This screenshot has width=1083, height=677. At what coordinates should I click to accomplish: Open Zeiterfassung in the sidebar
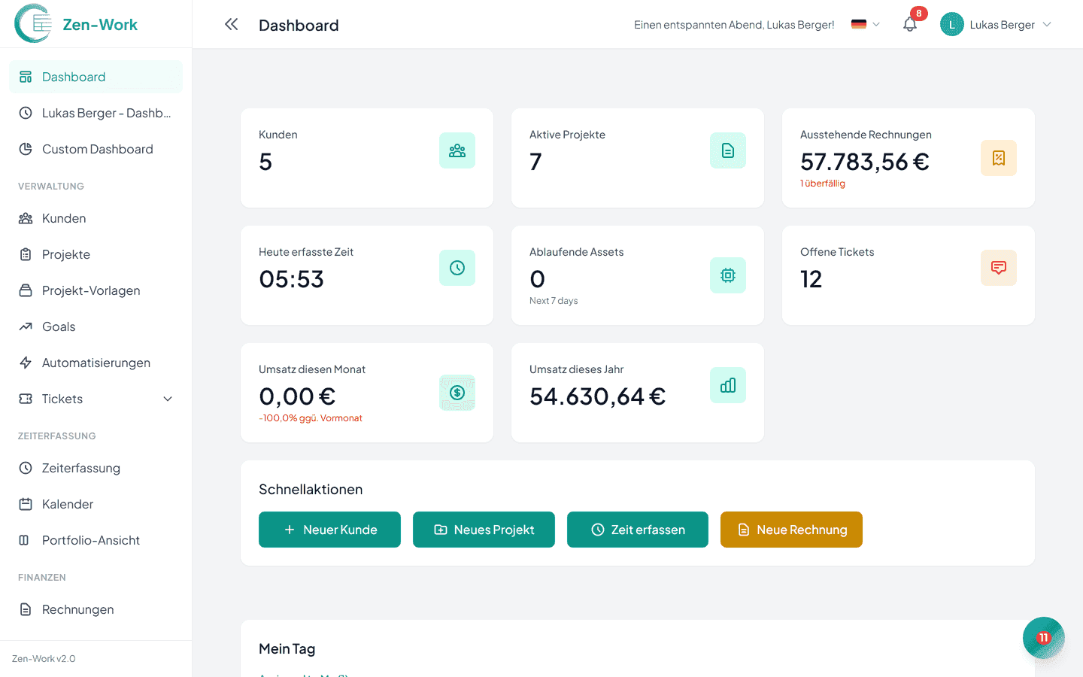coord(96,468)
